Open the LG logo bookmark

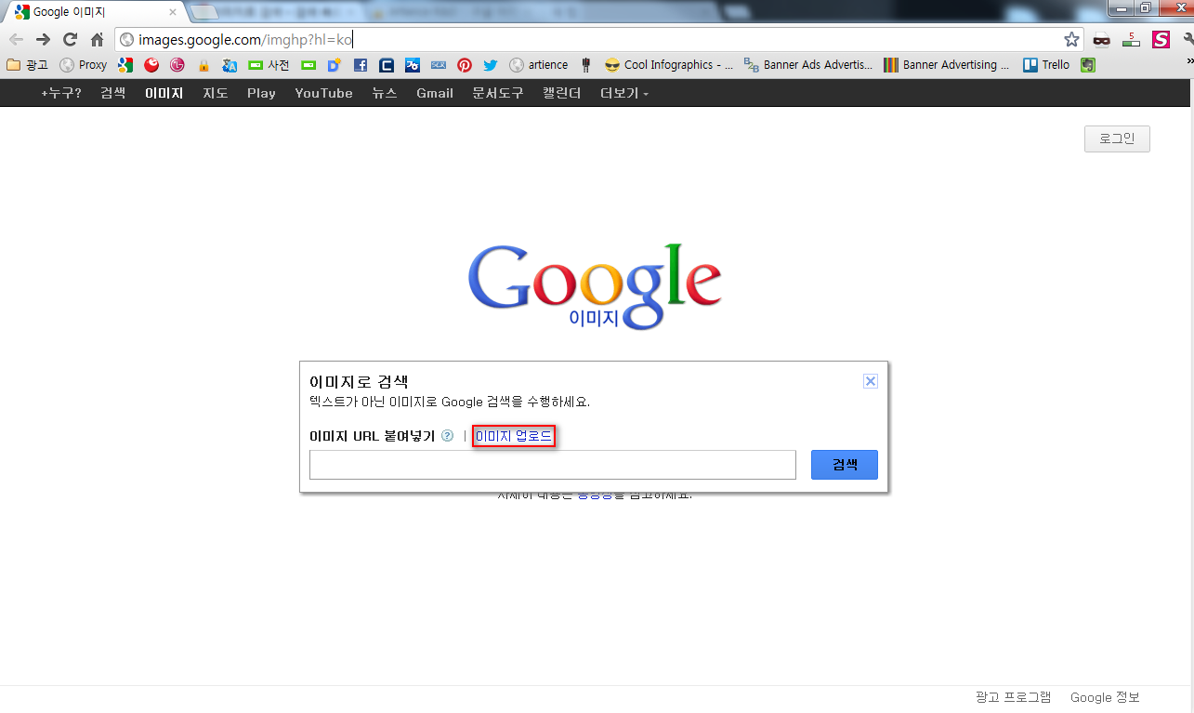[177, 65]
